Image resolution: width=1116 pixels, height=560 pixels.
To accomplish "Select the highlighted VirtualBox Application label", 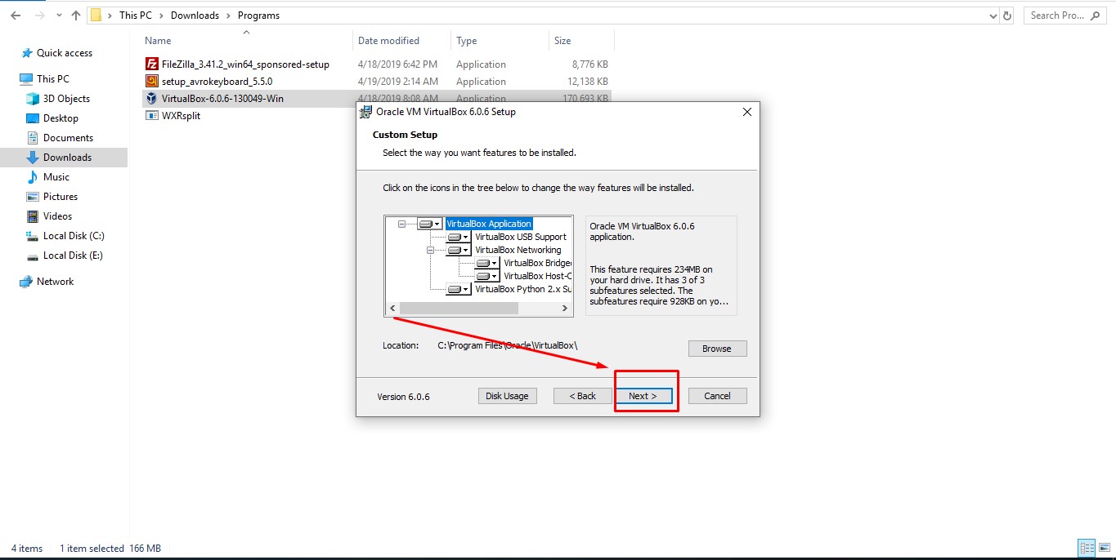I will 489,224.
